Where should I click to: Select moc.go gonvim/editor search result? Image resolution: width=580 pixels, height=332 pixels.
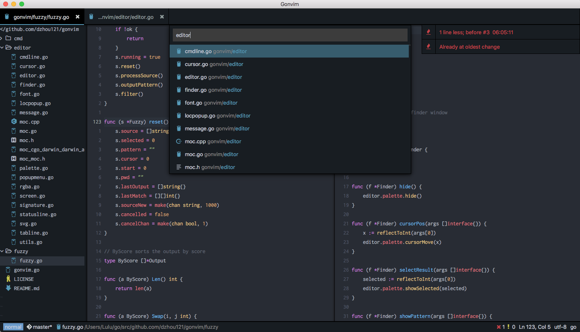point(289,154)
